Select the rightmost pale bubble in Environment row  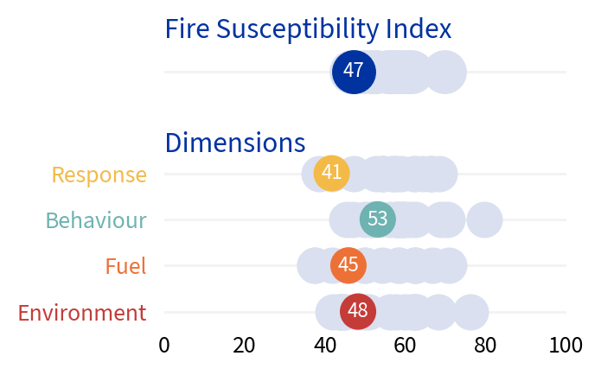(x=470, y=312)
